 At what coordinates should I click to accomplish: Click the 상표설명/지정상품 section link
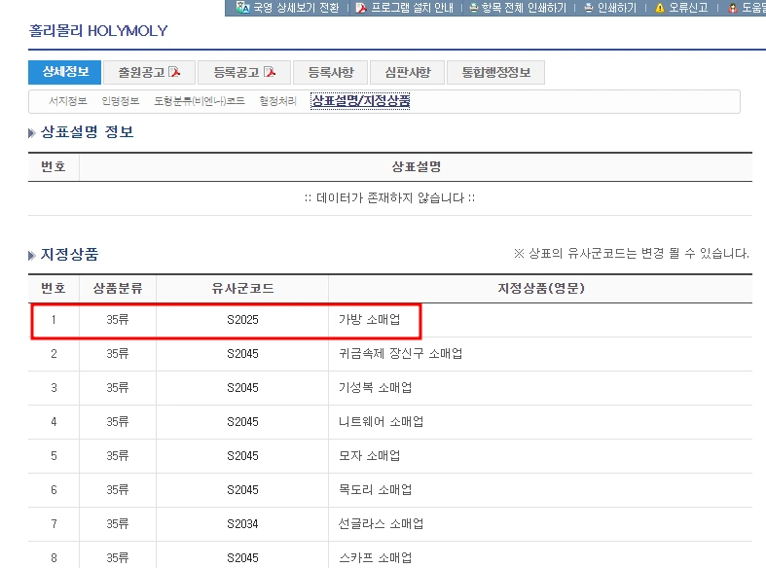pyautogui.click(x=360, y=101)
